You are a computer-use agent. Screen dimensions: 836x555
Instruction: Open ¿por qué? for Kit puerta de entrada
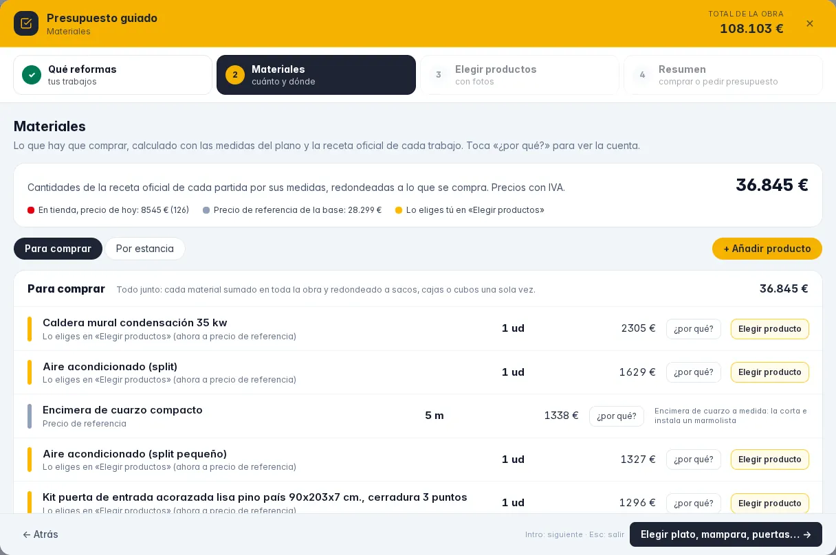[694, 503]
